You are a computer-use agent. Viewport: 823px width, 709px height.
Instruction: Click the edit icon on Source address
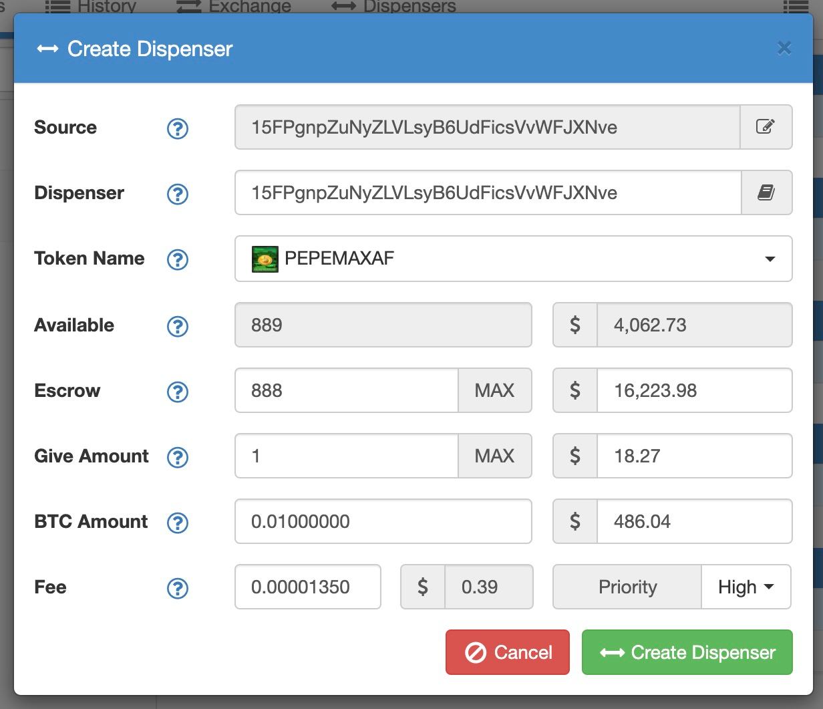(x=766, y=127)
